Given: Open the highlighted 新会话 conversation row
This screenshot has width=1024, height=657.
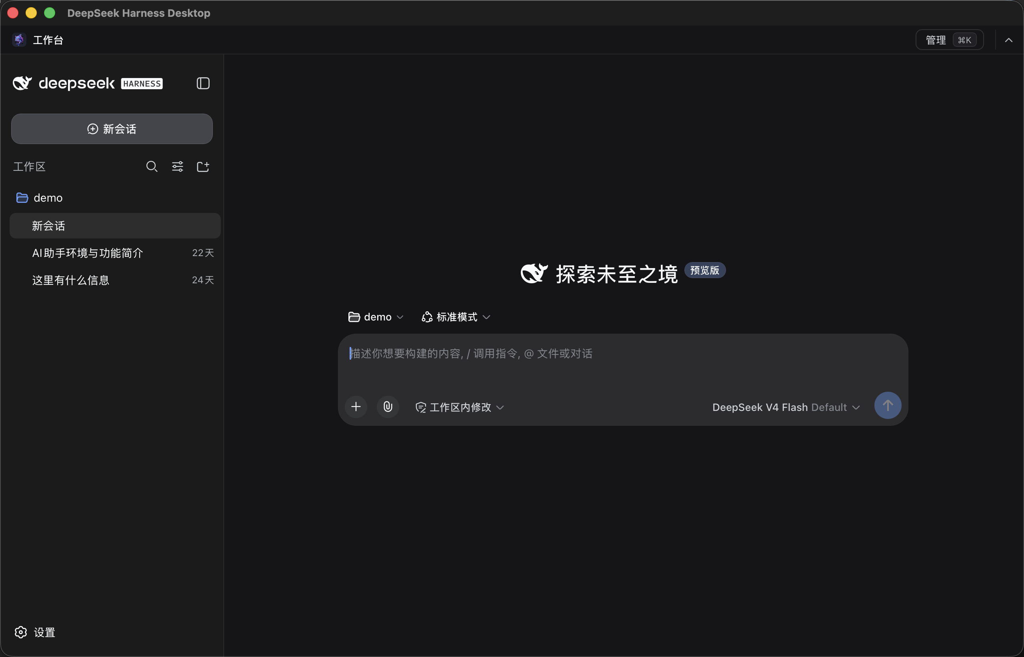Looking at the screenshot, I should click(x=115, y=226).
